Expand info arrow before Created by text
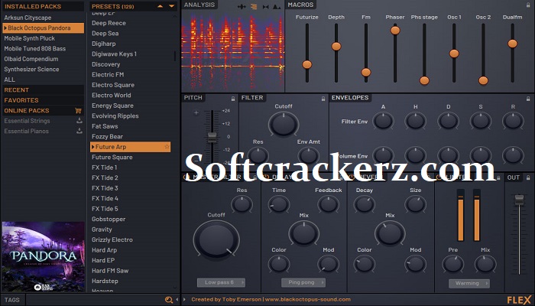Image resolution: width=535 pixels, height=306 pixels. coord(185,300)
